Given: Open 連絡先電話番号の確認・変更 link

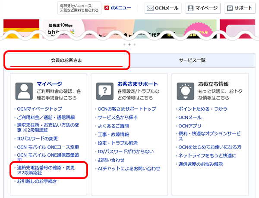Looking at the screenshot, I should [46, 170].
